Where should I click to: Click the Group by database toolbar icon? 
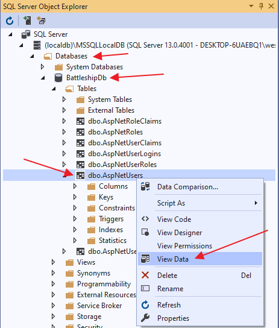tap(41, 20)
